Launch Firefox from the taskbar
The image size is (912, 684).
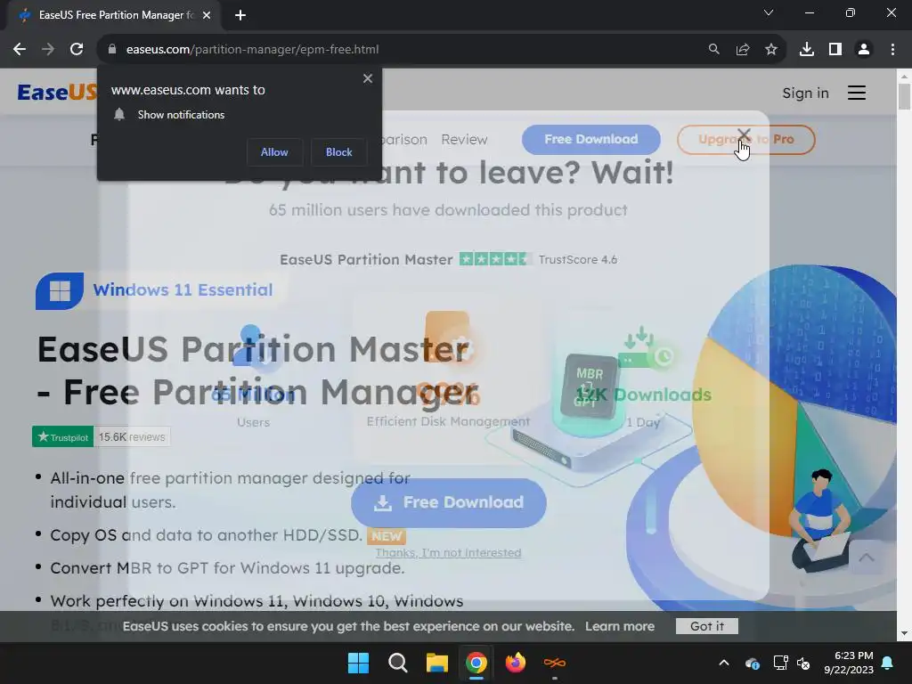[516, 663]
